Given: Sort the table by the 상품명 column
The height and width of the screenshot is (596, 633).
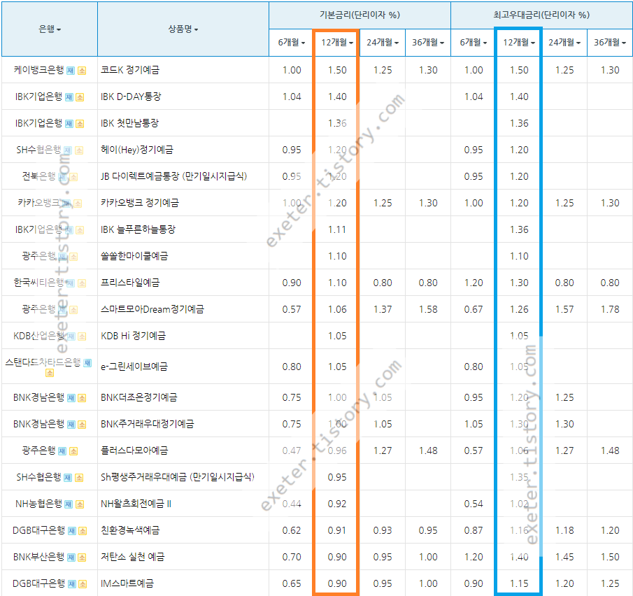Looking at the screenshot, I should (183, 29).
